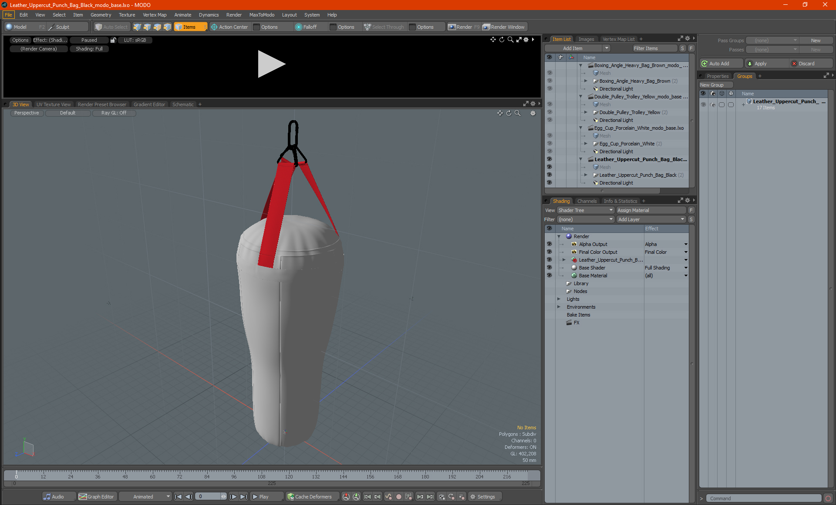836x505 pixels.
Task: Click the current frame number field
Action: pos(208,497)
